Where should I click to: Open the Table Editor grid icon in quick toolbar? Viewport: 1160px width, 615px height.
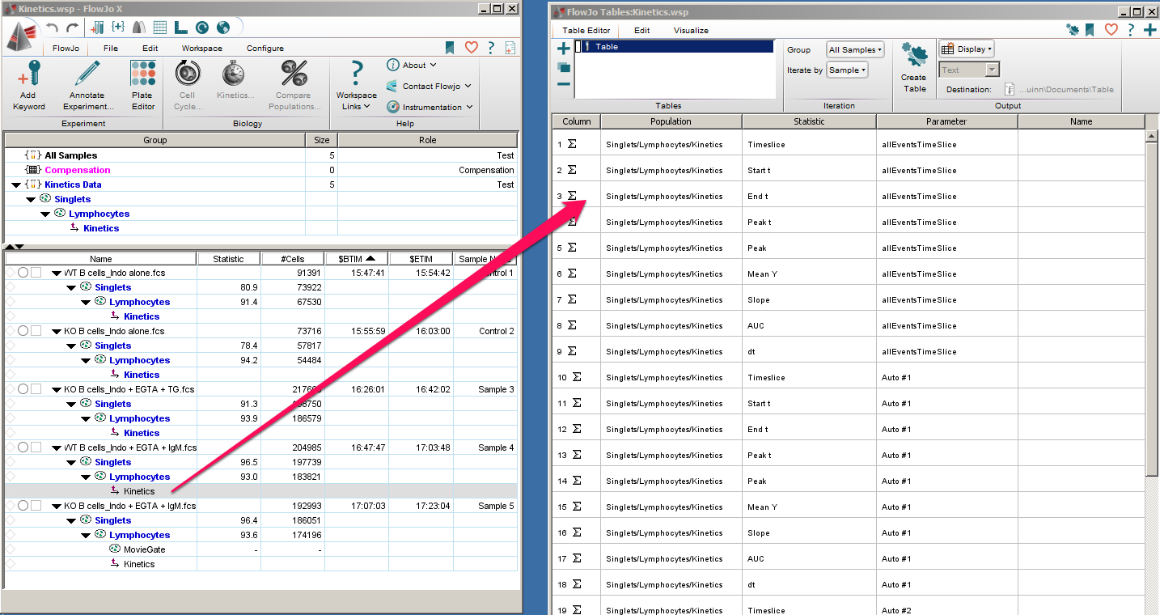pos(160,27)
